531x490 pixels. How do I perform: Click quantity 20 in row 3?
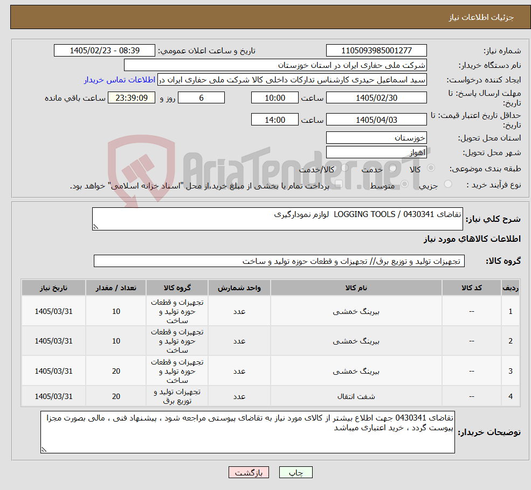[x=116, y=371]
